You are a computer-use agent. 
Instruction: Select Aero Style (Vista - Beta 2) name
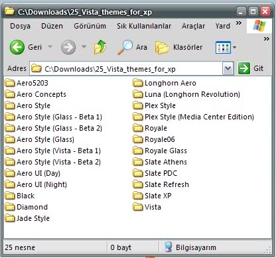tap(58, 162)
